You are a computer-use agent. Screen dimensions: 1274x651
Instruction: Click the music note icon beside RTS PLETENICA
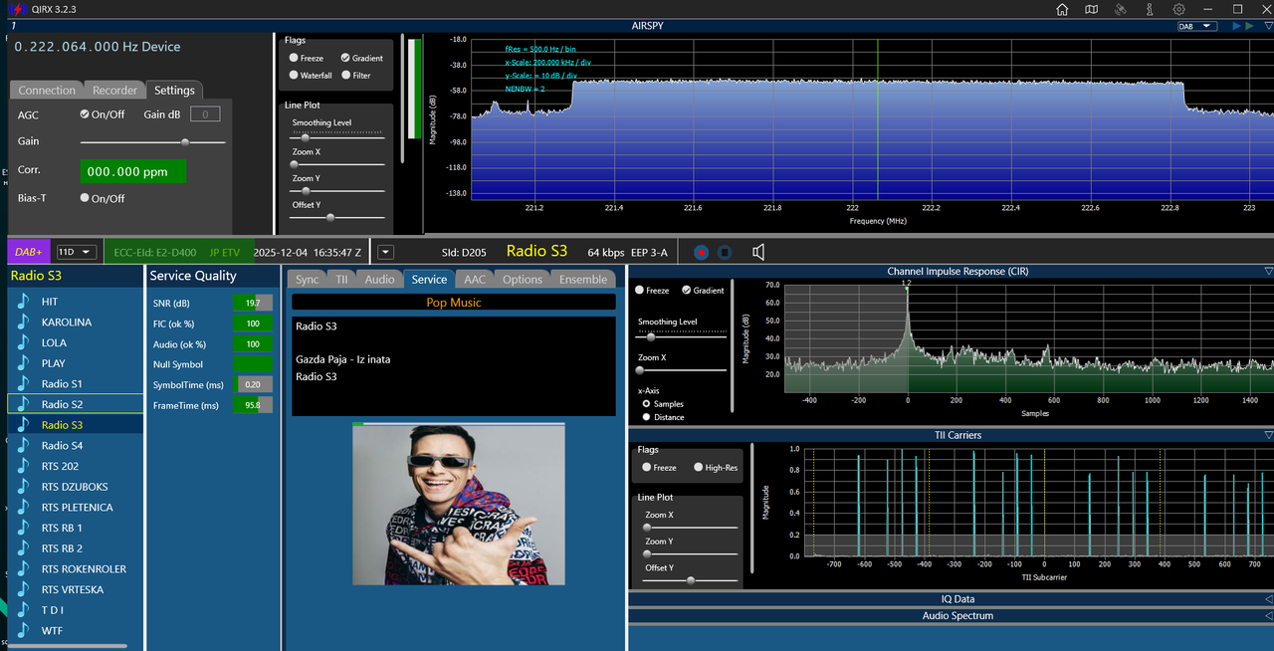24,508
